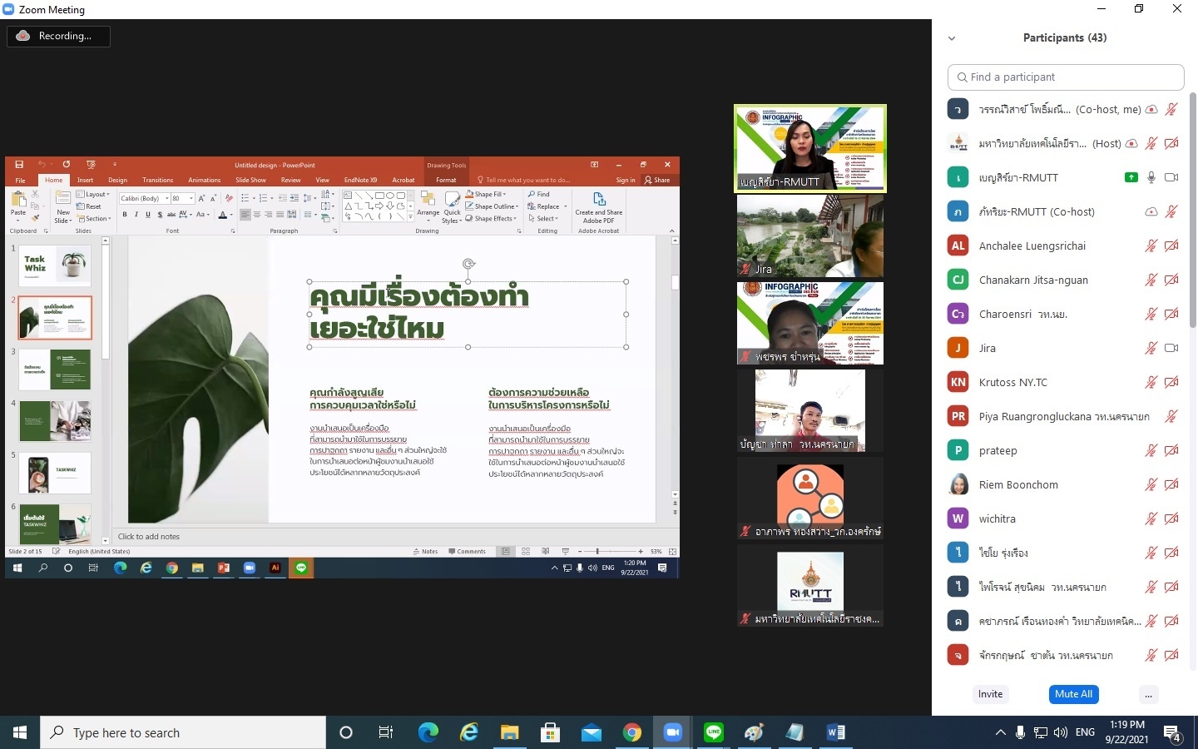Toggle microphone for เบญสิร์ยา-RMUTT participant
Viewport: 1198px width, 749px height.
[x=1151, y=177]
